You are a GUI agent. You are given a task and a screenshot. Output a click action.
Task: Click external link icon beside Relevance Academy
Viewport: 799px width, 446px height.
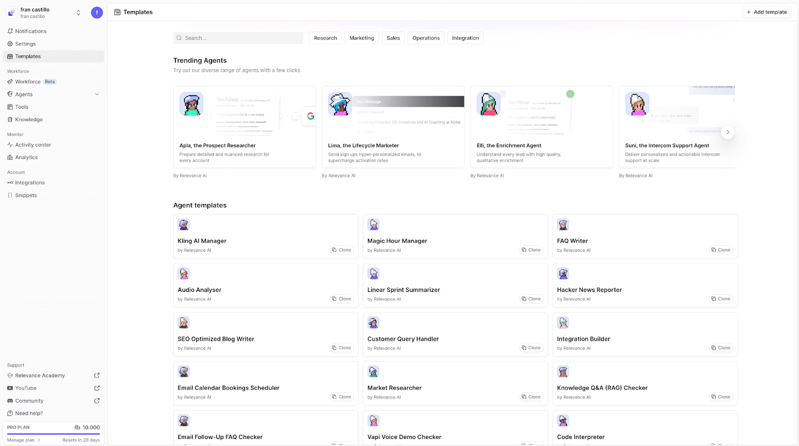(x=97, y=376)
